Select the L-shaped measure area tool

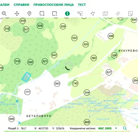[x=80, y=14]
